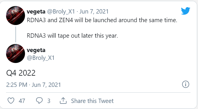Open the tweet text Q4 2022
Screen dimensions: 198x109
(x=21, y=73)
